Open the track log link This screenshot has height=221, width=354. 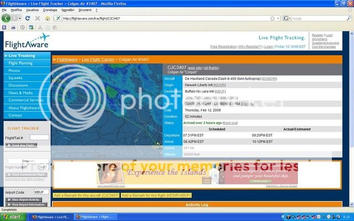[231, 122]
